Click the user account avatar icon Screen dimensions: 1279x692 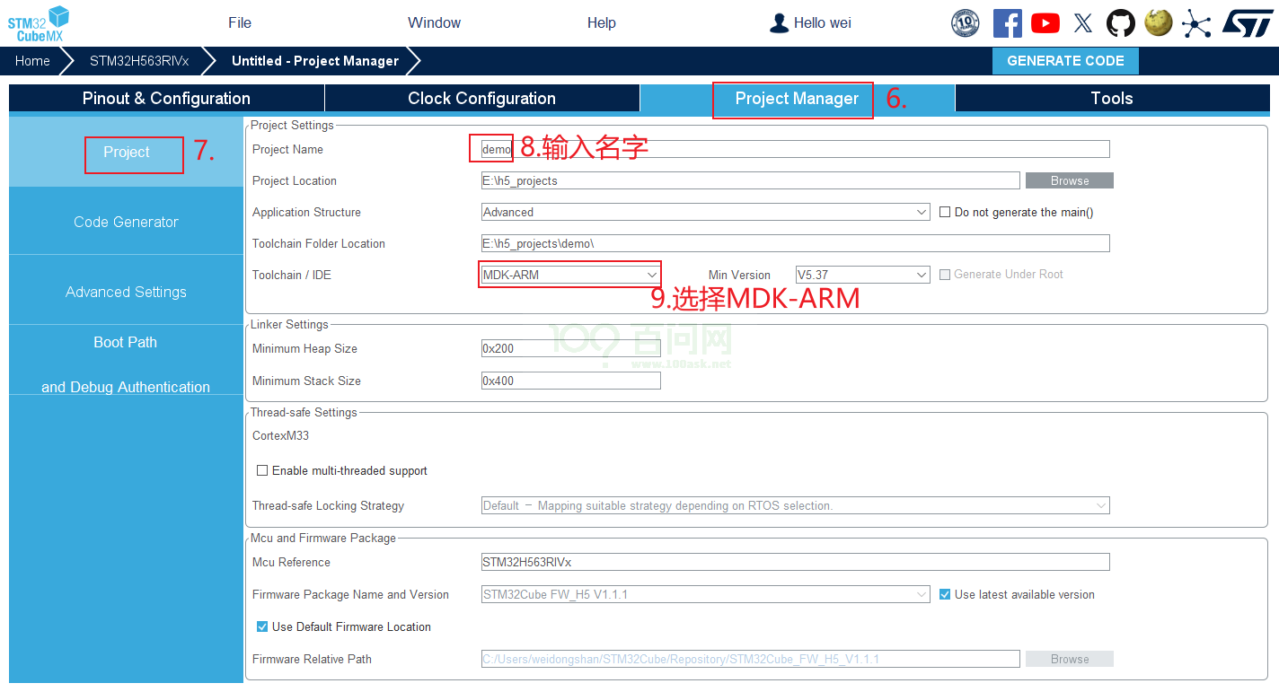(x=779, y=23)
